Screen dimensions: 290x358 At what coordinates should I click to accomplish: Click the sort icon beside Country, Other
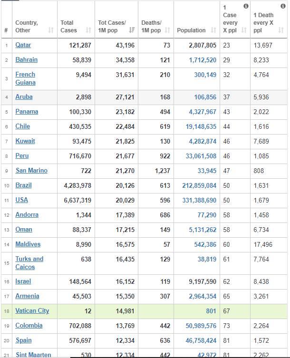51,30
